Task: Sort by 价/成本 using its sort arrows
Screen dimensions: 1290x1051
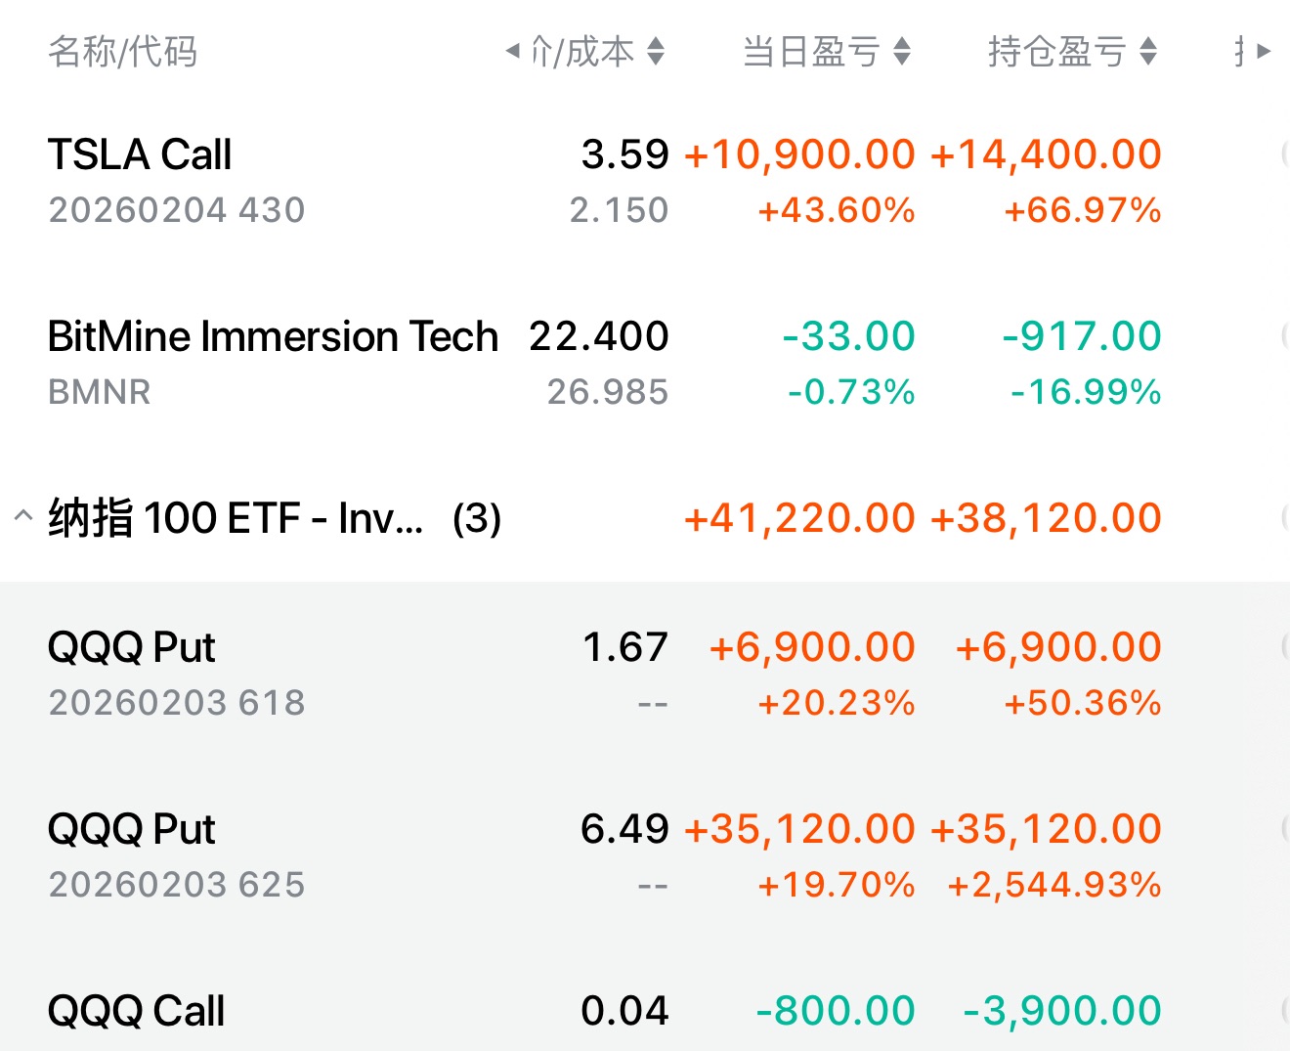Action: coord(656,52)
